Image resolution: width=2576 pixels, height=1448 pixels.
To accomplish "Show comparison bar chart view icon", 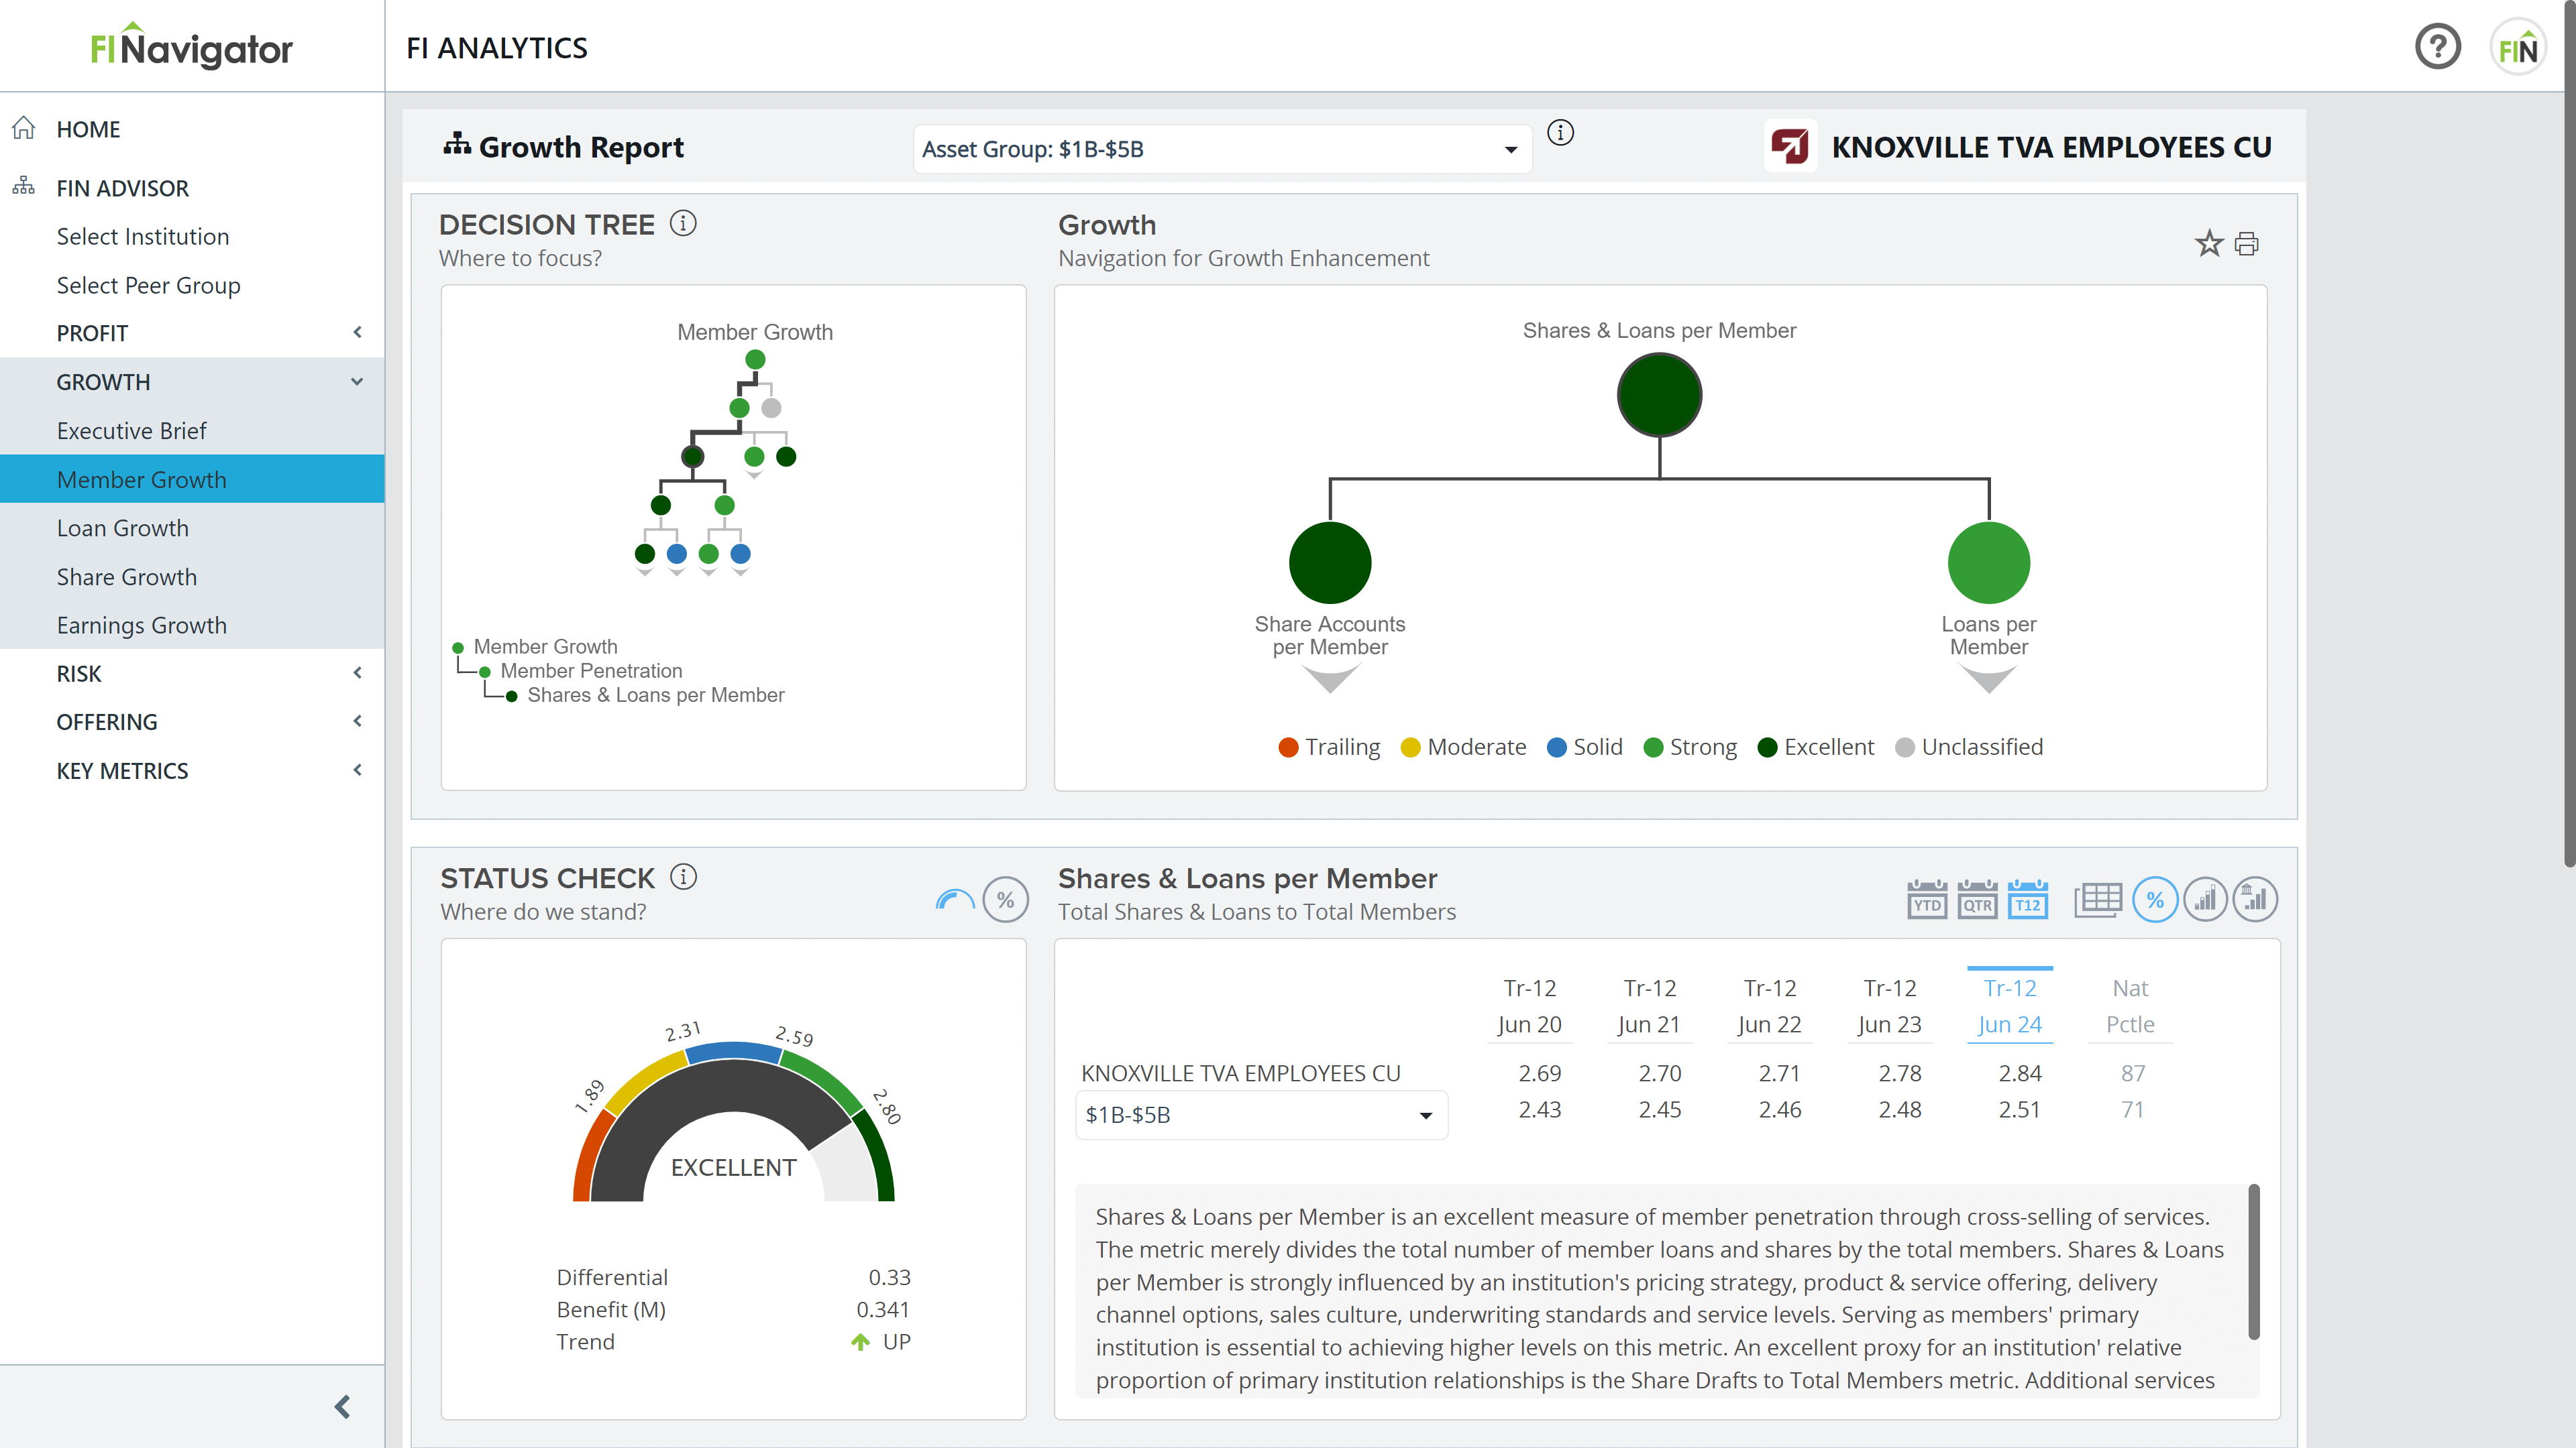I will pyautogui.click(x=2255, y=900).
